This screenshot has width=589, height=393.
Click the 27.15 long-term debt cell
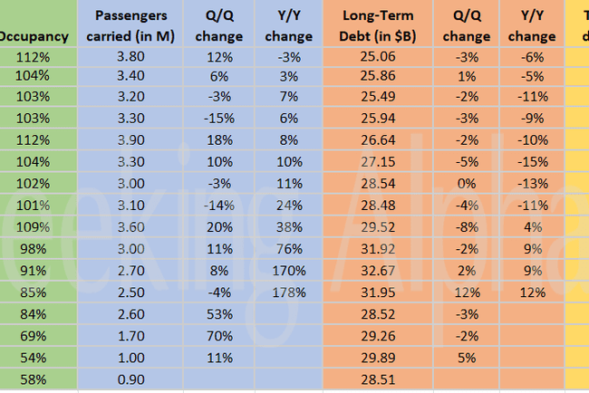(376, 163)
